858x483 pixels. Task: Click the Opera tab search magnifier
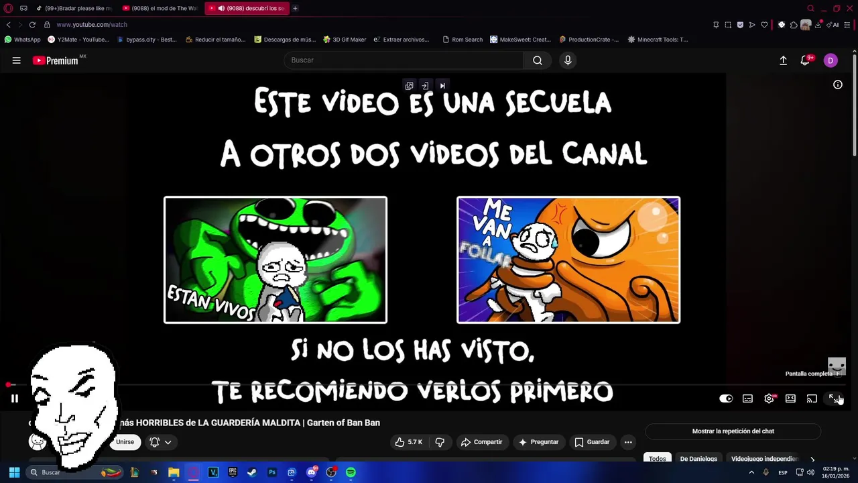coord(810,8)
